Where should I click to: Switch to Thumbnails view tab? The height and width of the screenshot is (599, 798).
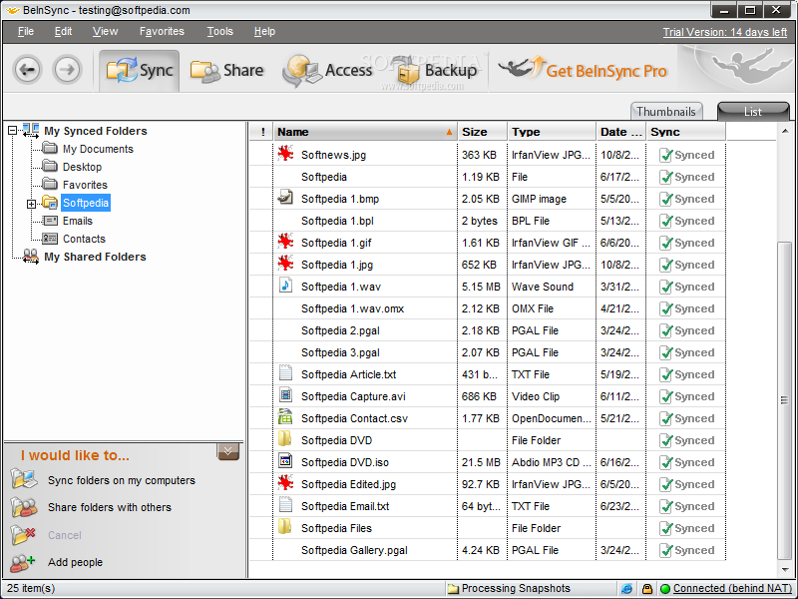click(x=665, y=111)
